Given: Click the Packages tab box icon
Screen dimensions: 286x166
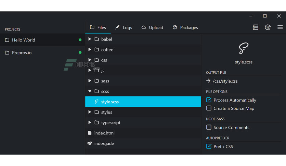Looking at the screenshot, I should click(175, 27).
